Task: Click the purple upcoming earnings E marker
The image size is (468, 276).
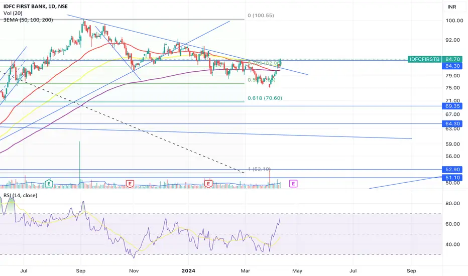Action: [x=293, y=184]
